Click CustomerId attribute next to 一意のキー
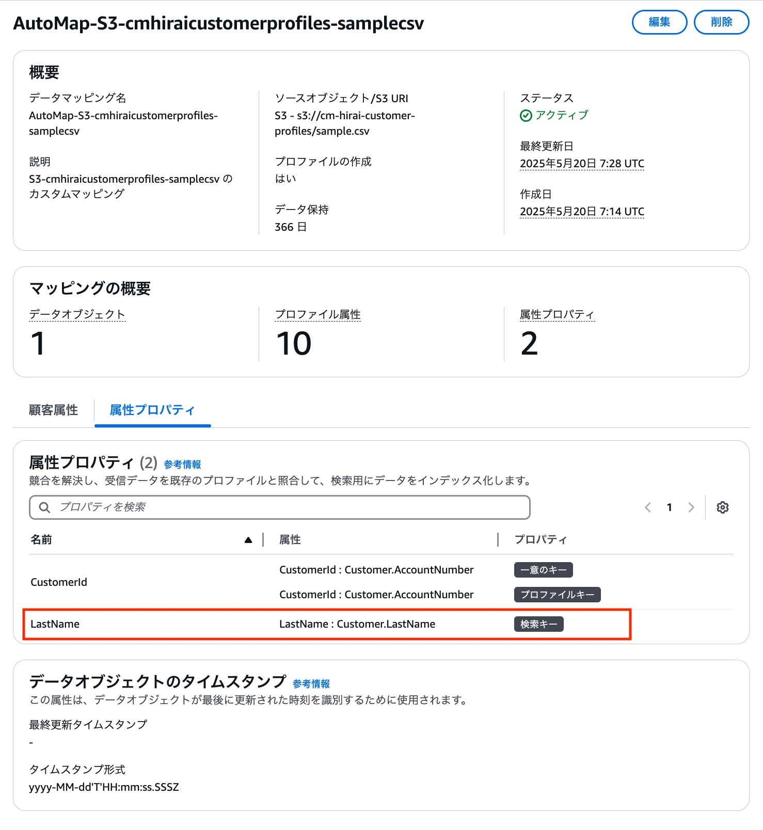This screenshot has height=830, width=763. [x=376, y=570]
